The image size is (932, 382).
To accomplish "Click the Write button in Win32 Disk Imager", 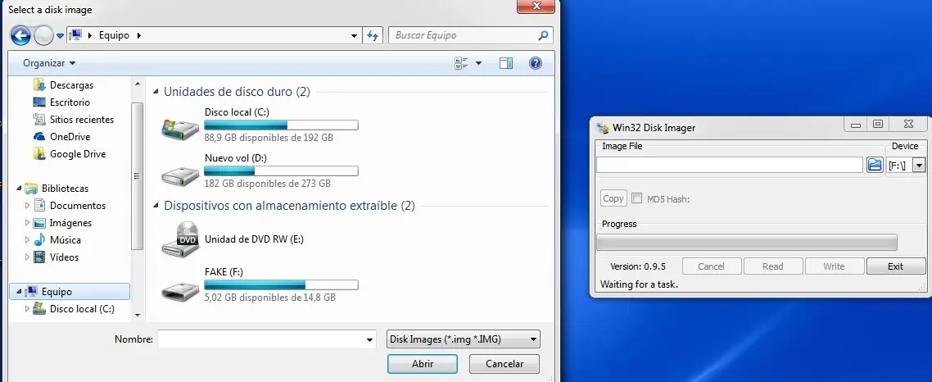I will pos(834,266).
